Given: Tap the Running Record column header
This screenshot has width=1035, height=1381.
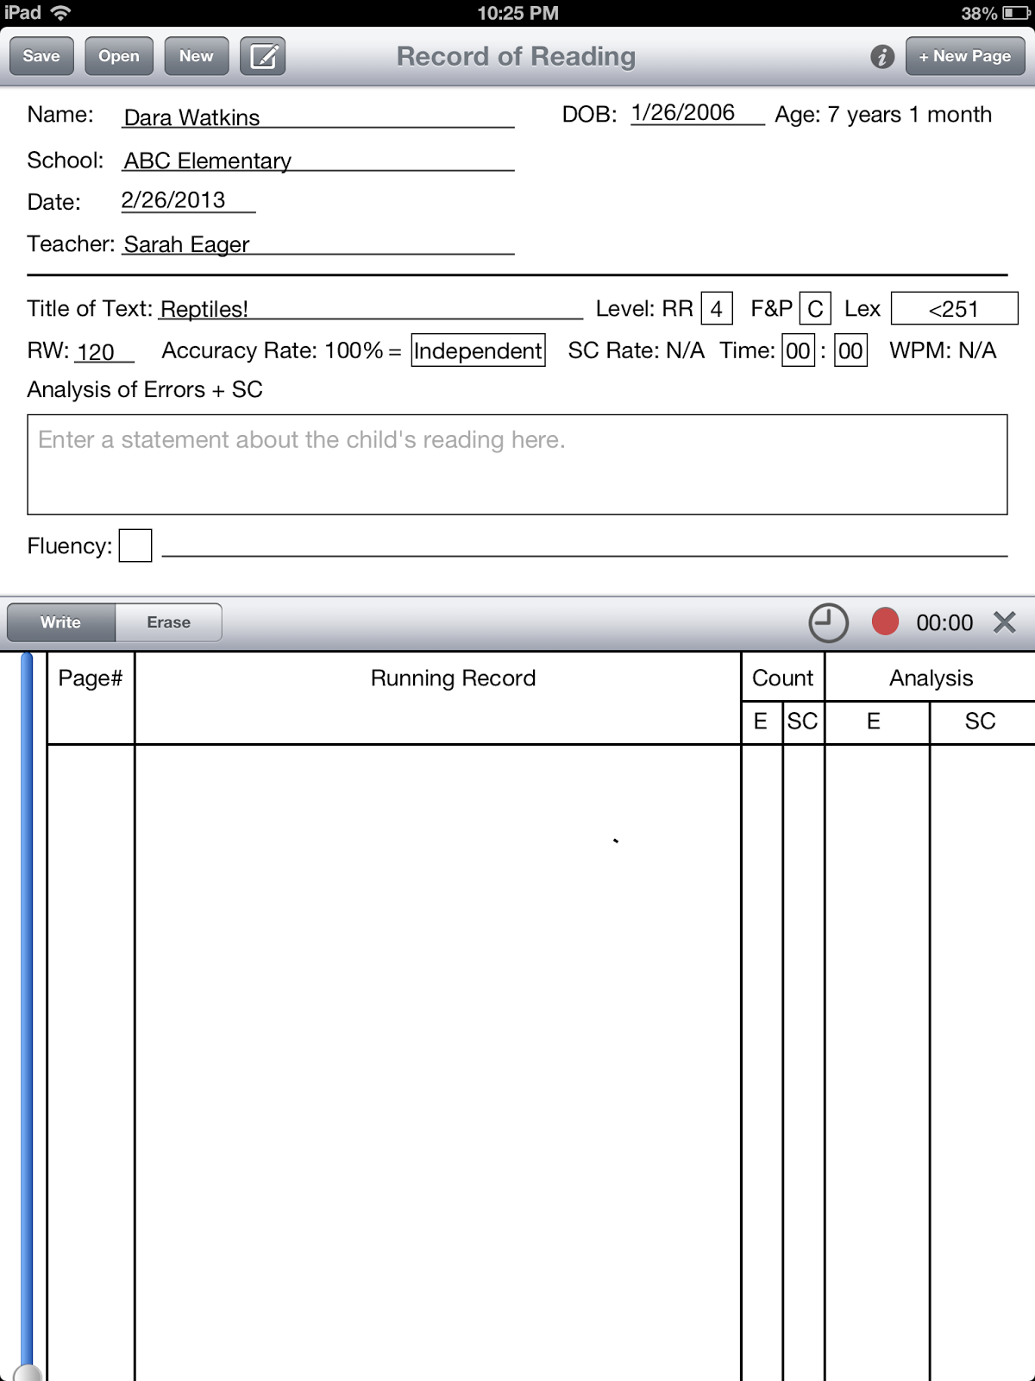Looking at the screenshot, I should [453, 678].
